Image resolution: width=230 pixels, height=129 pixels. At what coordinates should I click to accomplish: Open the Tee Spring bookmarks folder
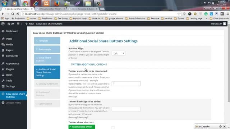pyautogui.click(x=61, y=18)
